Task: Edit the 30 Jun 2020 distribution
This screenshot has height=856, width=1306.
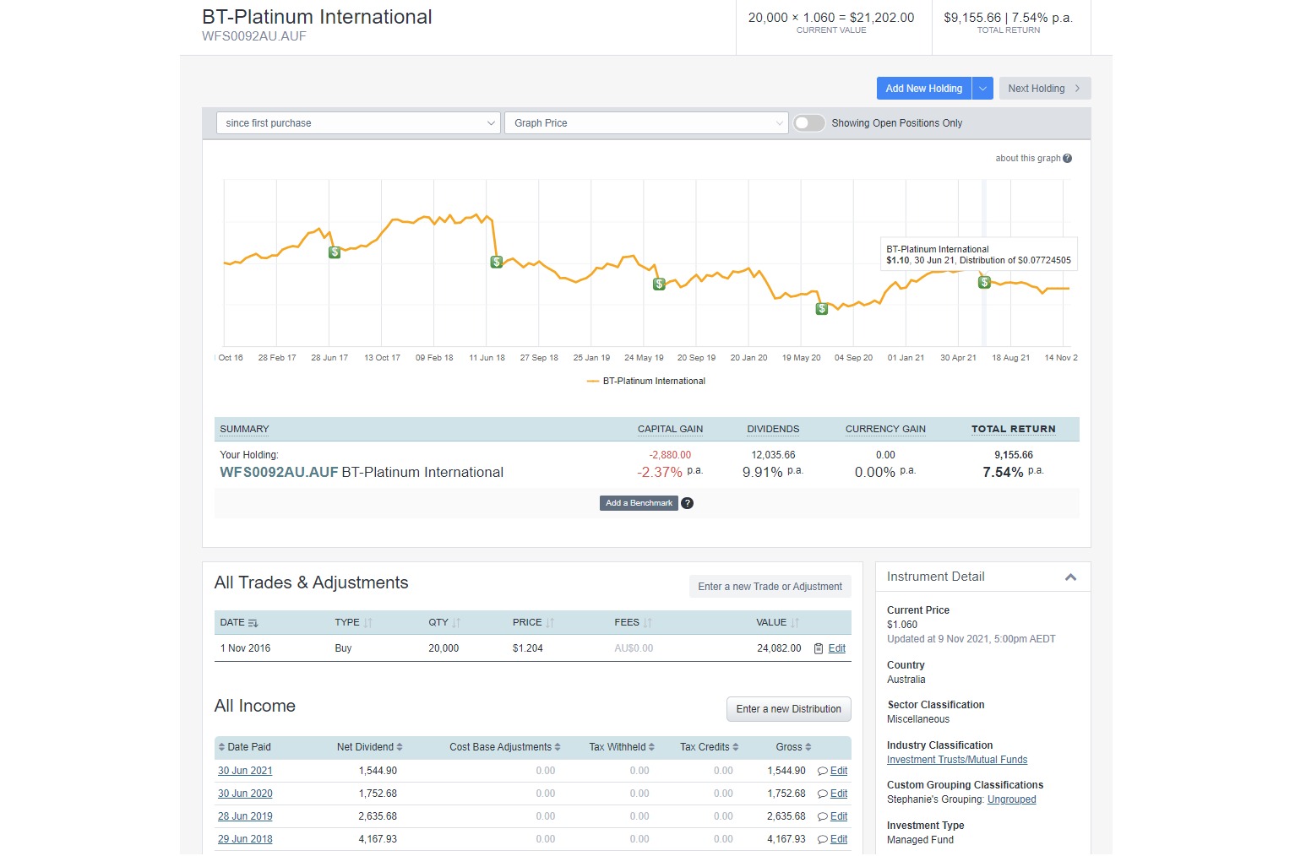Action: (839, 794)
